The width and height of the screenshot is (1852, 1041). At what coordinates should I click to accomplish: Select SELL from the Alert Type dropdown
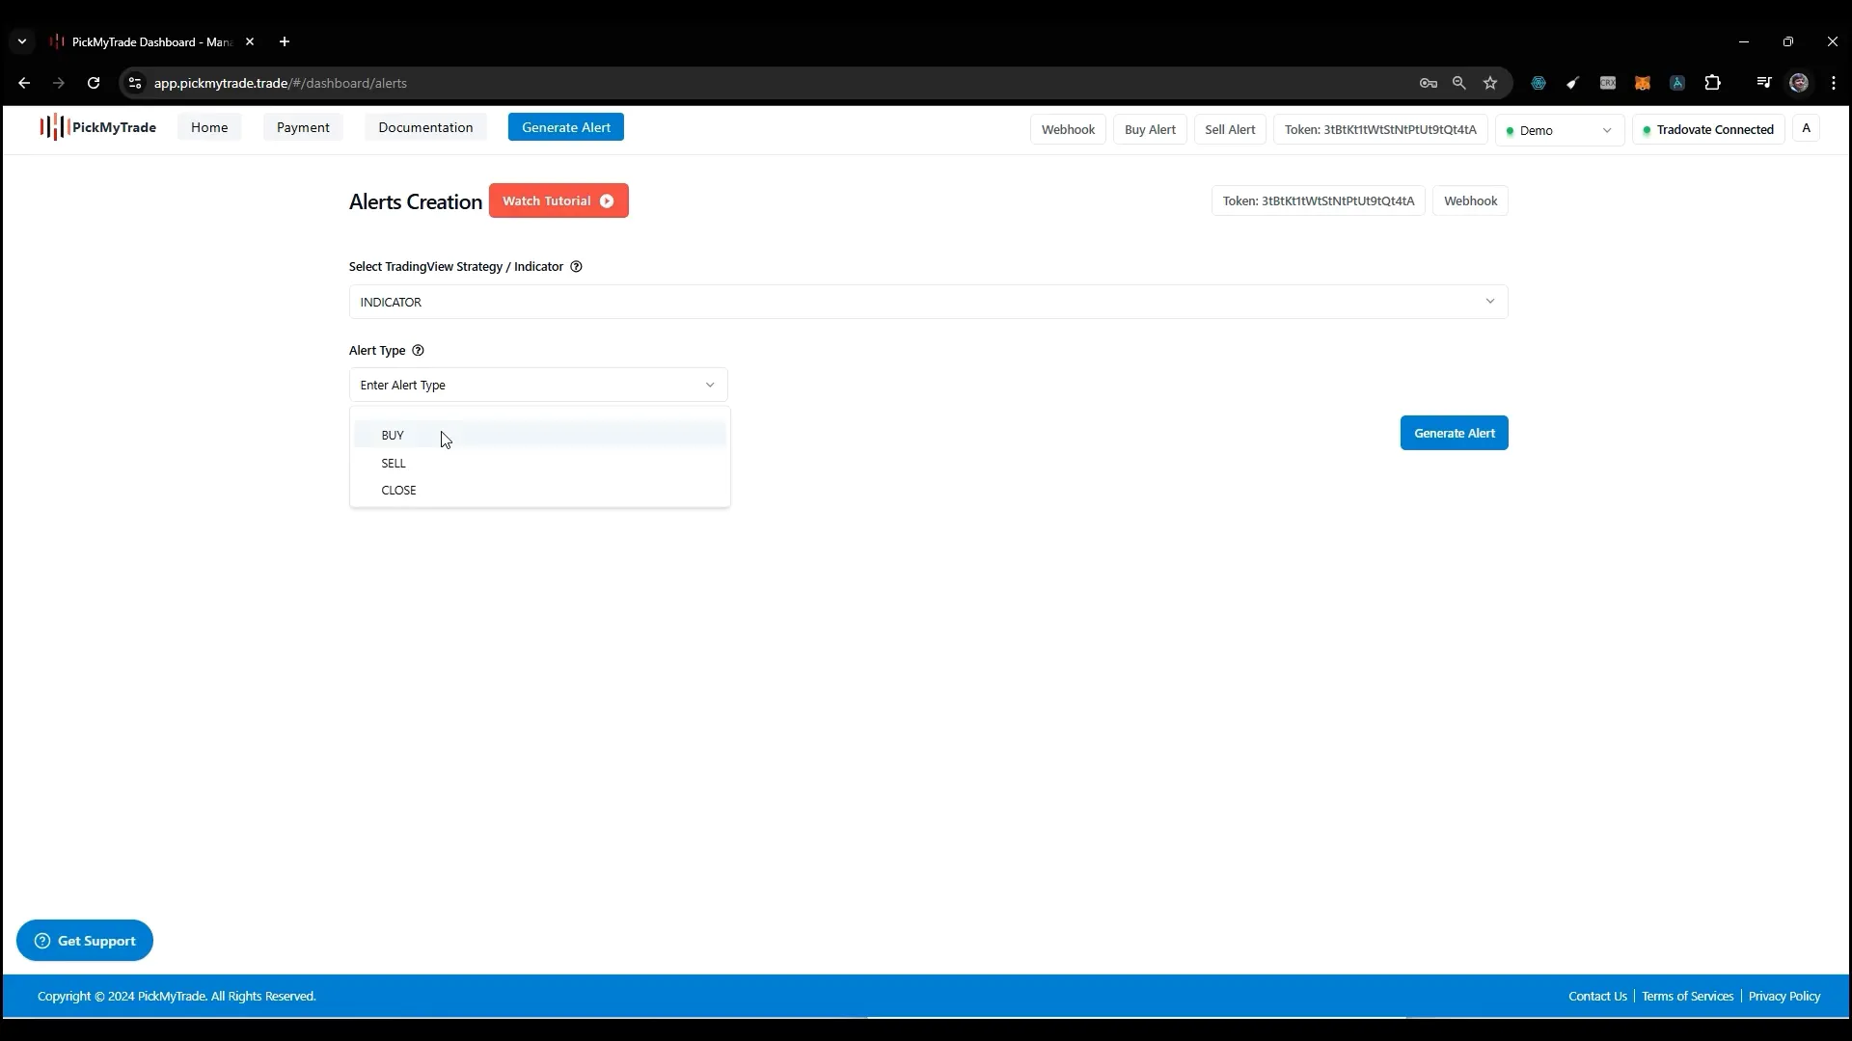pos(395,463)
